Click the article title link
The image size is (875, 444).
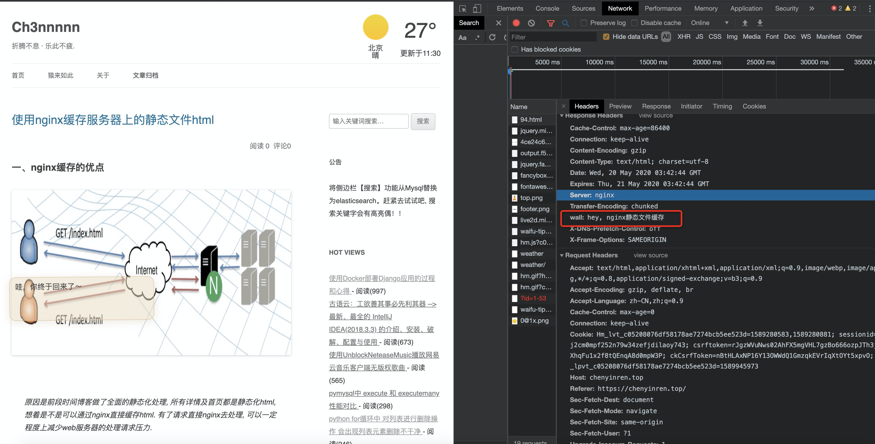(113, 120)
